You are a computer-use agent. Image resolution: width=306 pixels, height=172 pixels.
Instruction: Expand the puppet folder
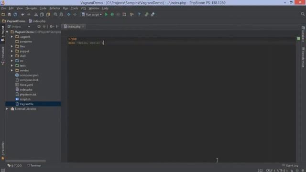tap(12, 51)
